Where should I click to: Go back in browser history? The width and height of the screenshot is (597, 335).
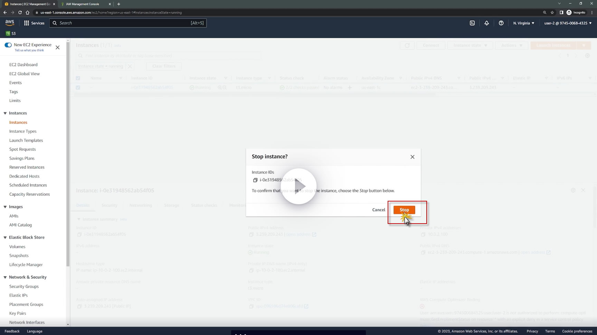coord(5,12)
